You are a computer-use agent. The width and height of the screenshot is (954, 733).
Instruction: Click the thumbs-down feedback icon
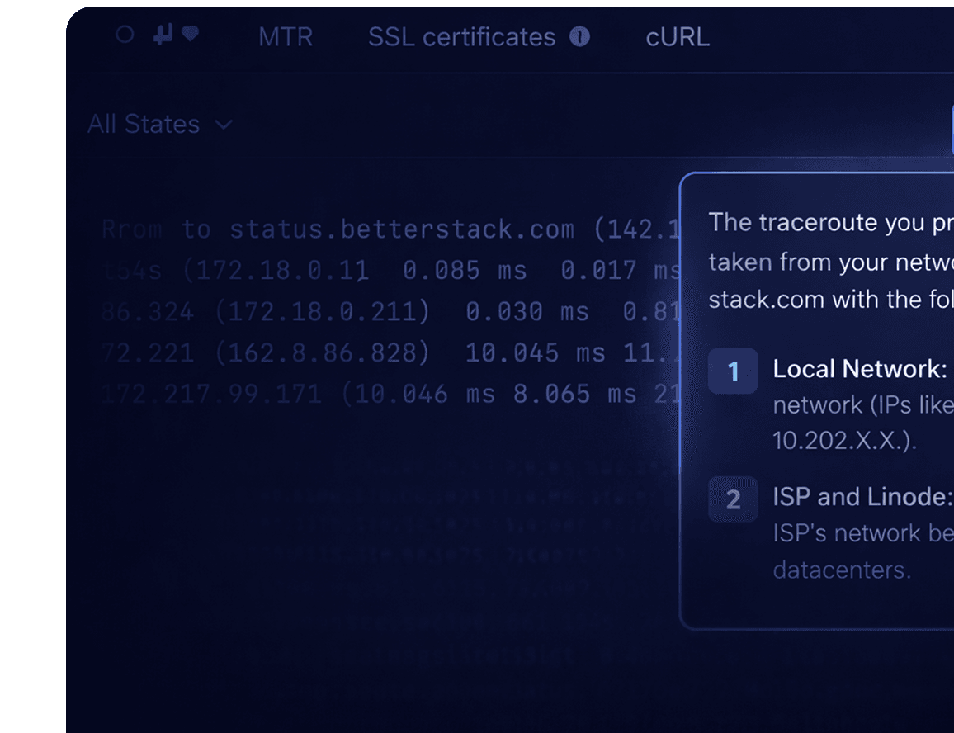pyautogui.click(x=162, y=35)
